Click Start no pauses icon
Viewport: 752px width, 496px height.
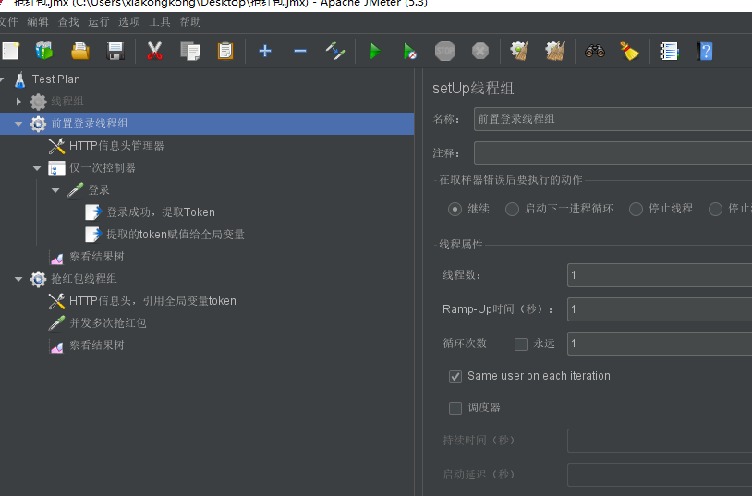tap(409, 51)
